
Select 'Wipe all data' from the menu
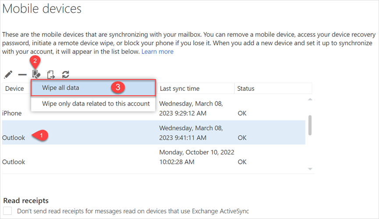pos(60,88)
